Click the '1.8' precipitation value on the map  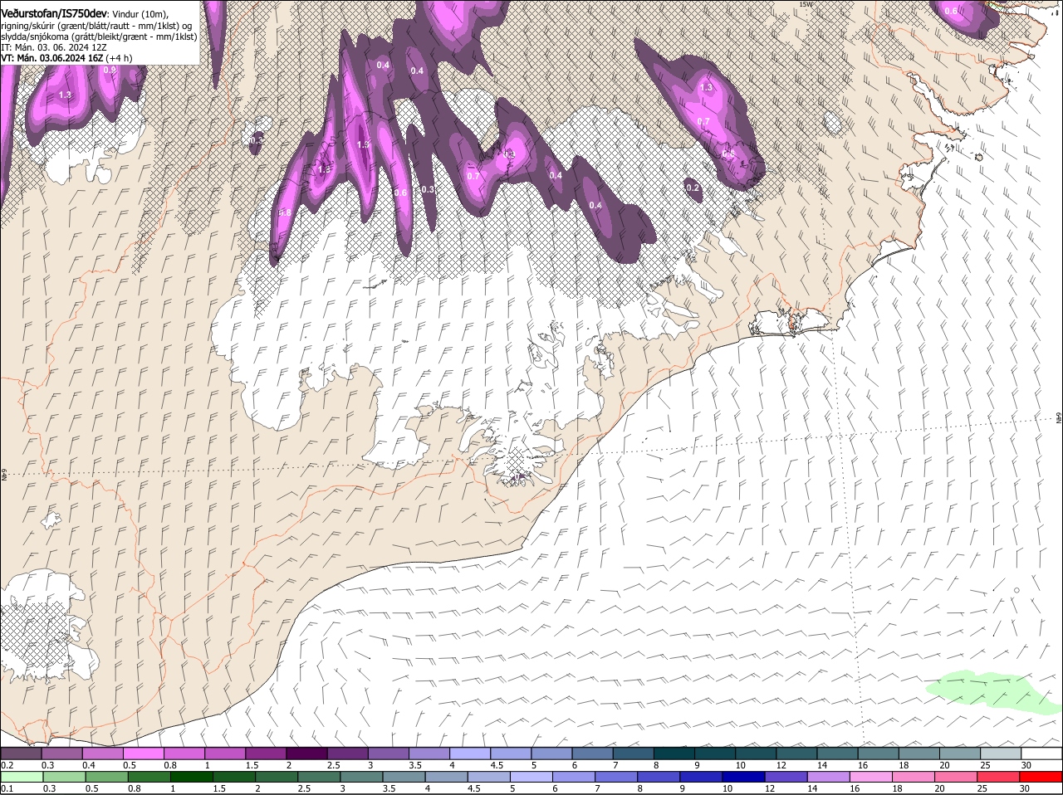(325, 169)
